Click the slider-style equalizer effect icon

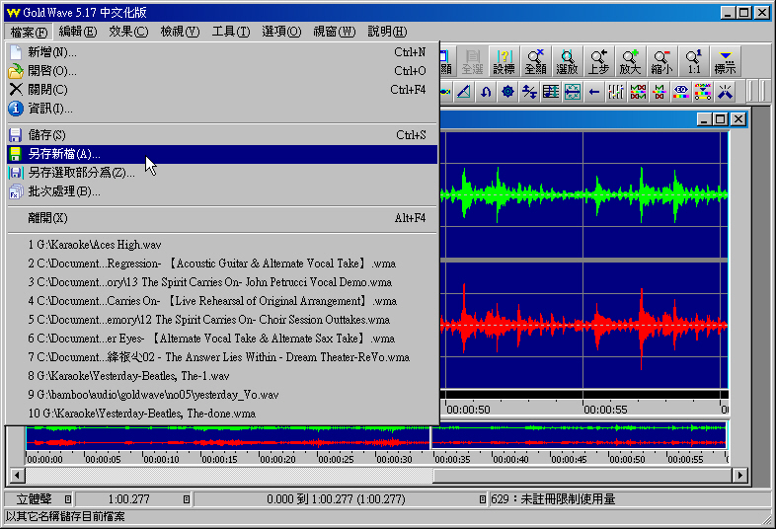click(616, 92)
